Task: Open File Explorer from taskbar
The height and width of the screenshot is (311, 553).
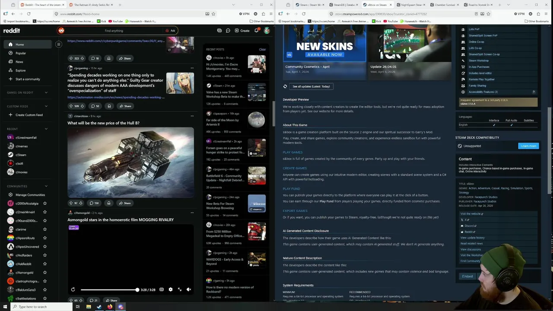Action: (x=88, y=307)
